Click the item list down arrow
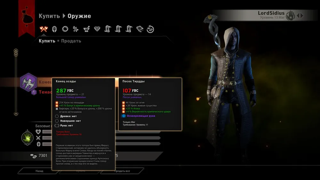Image resolution: width=320 pixels, height=180 pixels. [16, 114]
